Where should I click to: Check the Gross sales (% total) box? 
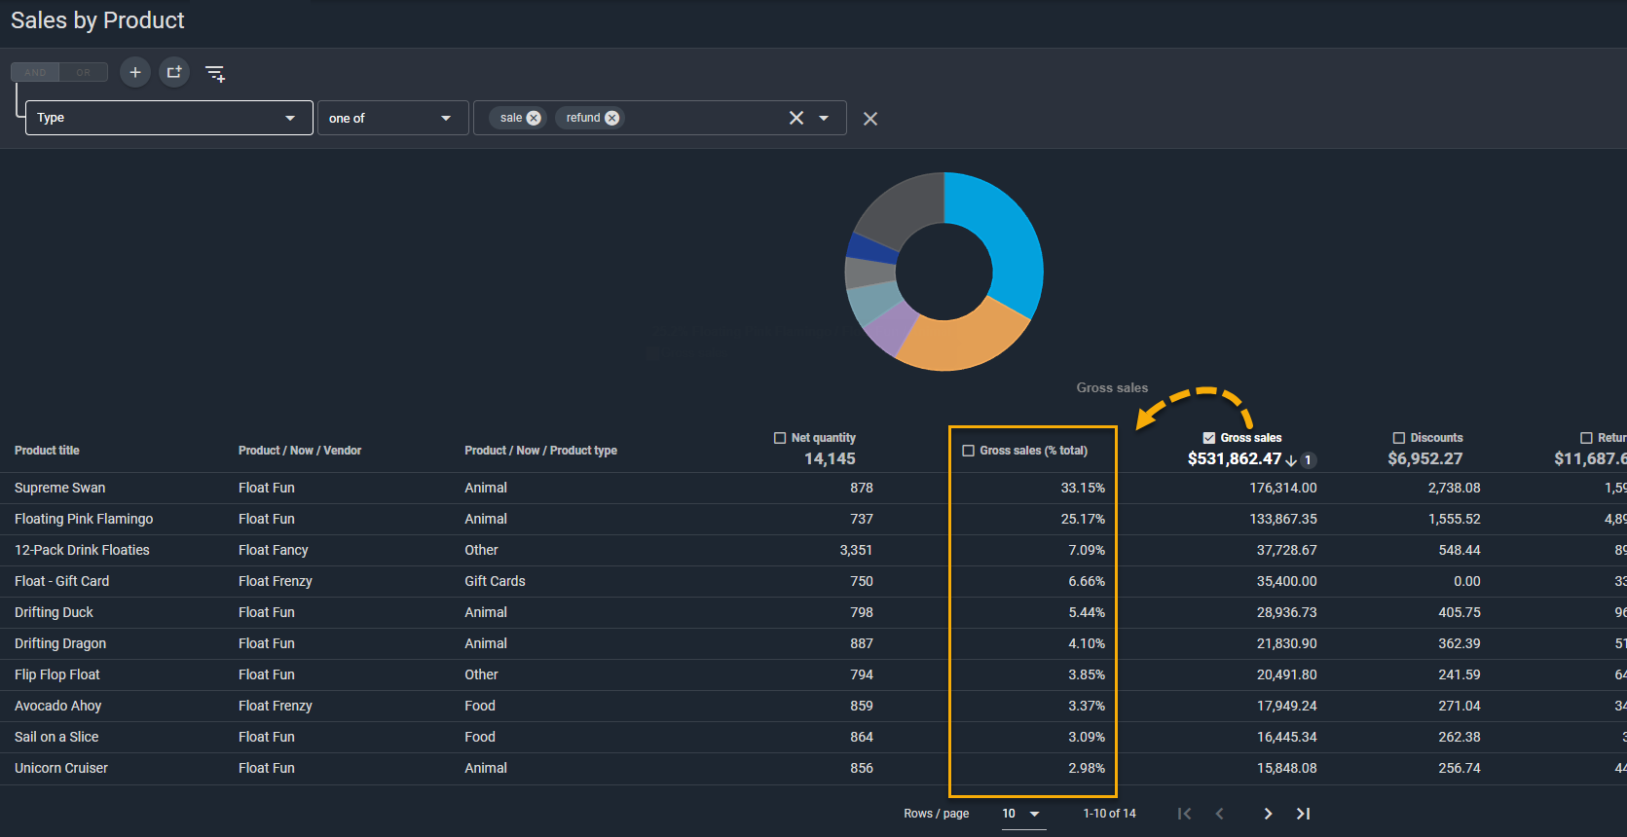[x=968, y=451]
